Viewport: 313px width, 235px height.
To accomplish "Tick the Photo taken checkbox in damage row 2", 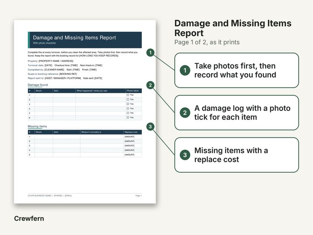I will pyautogui.click(x=128, y=100).
